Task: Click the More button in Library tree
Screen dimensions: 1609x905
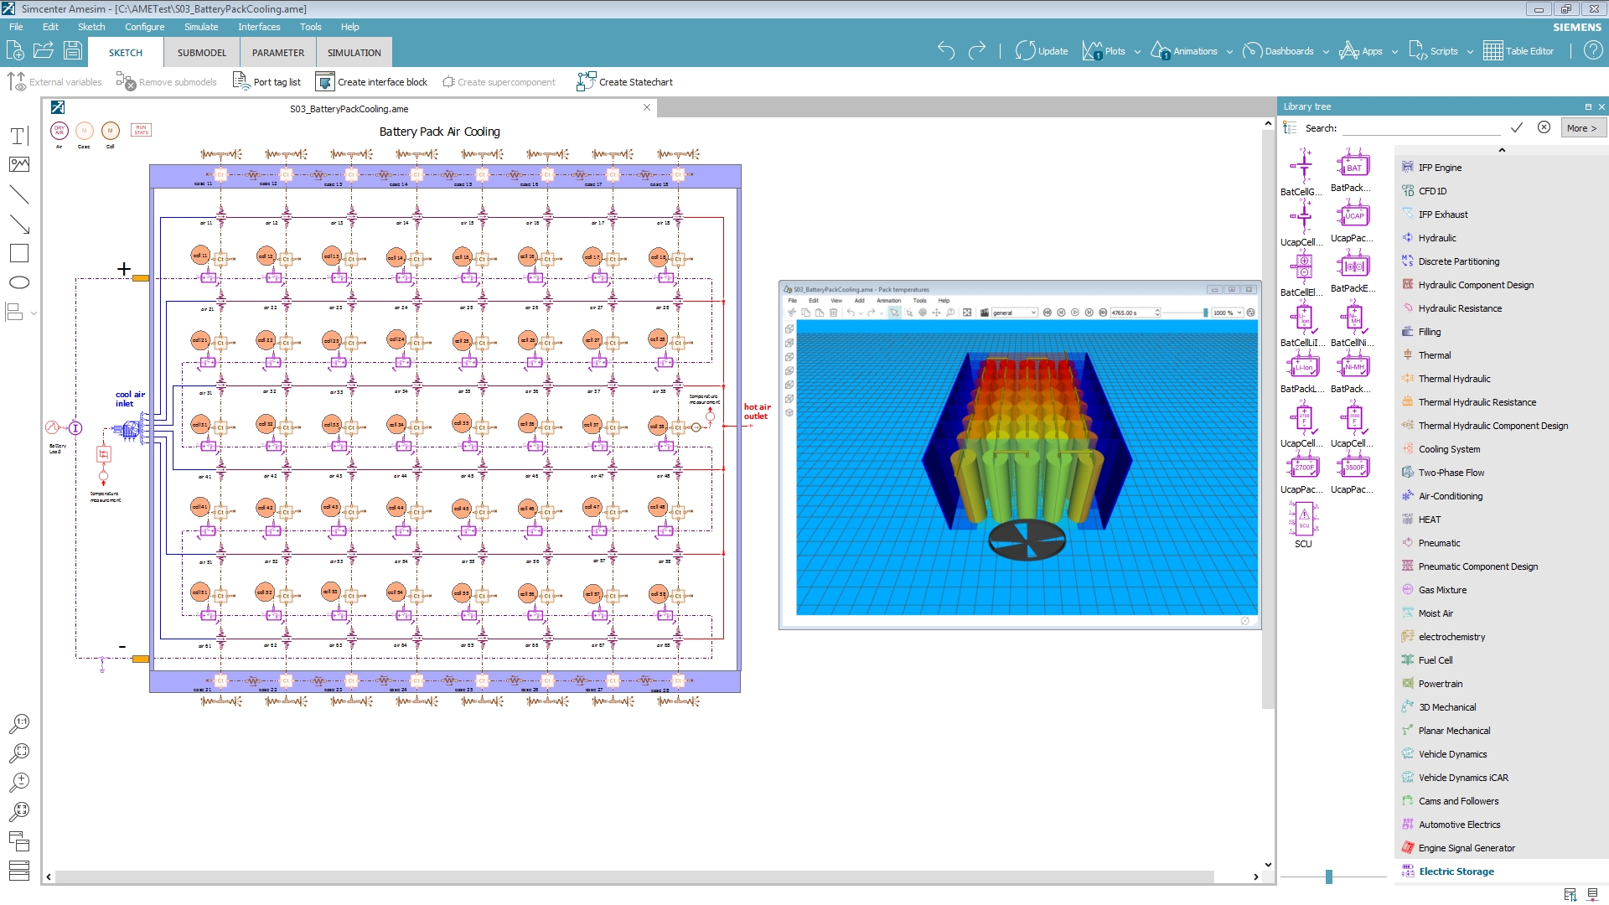Action: pos(1581,127)
